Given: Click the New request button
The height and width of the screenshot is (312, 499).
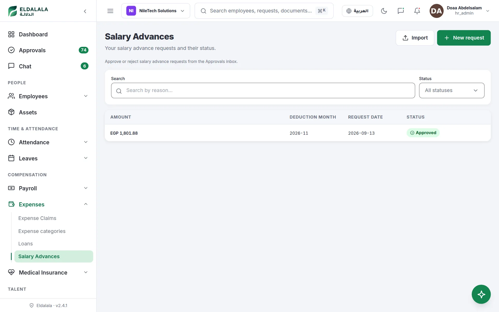Looking at the screenshot, I should pos(464,38).
